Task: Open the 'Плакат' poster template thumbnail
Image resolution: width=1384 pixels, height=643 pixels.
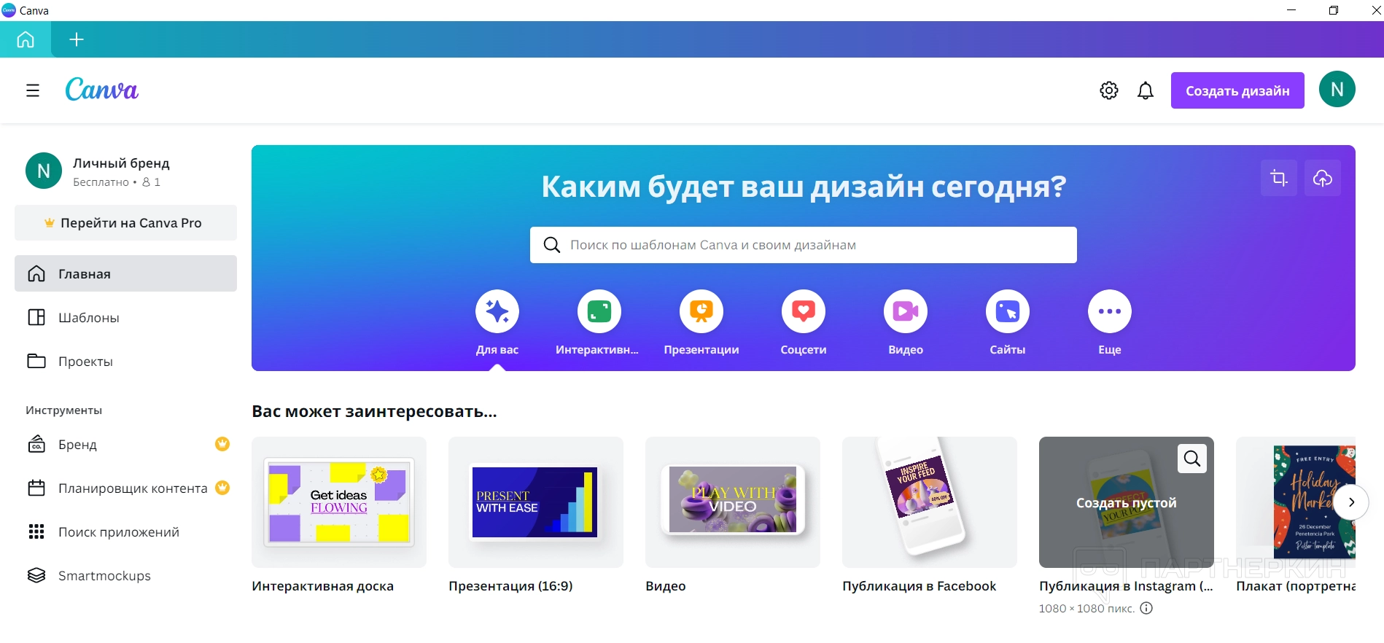Action: [x=1296, y=502]
